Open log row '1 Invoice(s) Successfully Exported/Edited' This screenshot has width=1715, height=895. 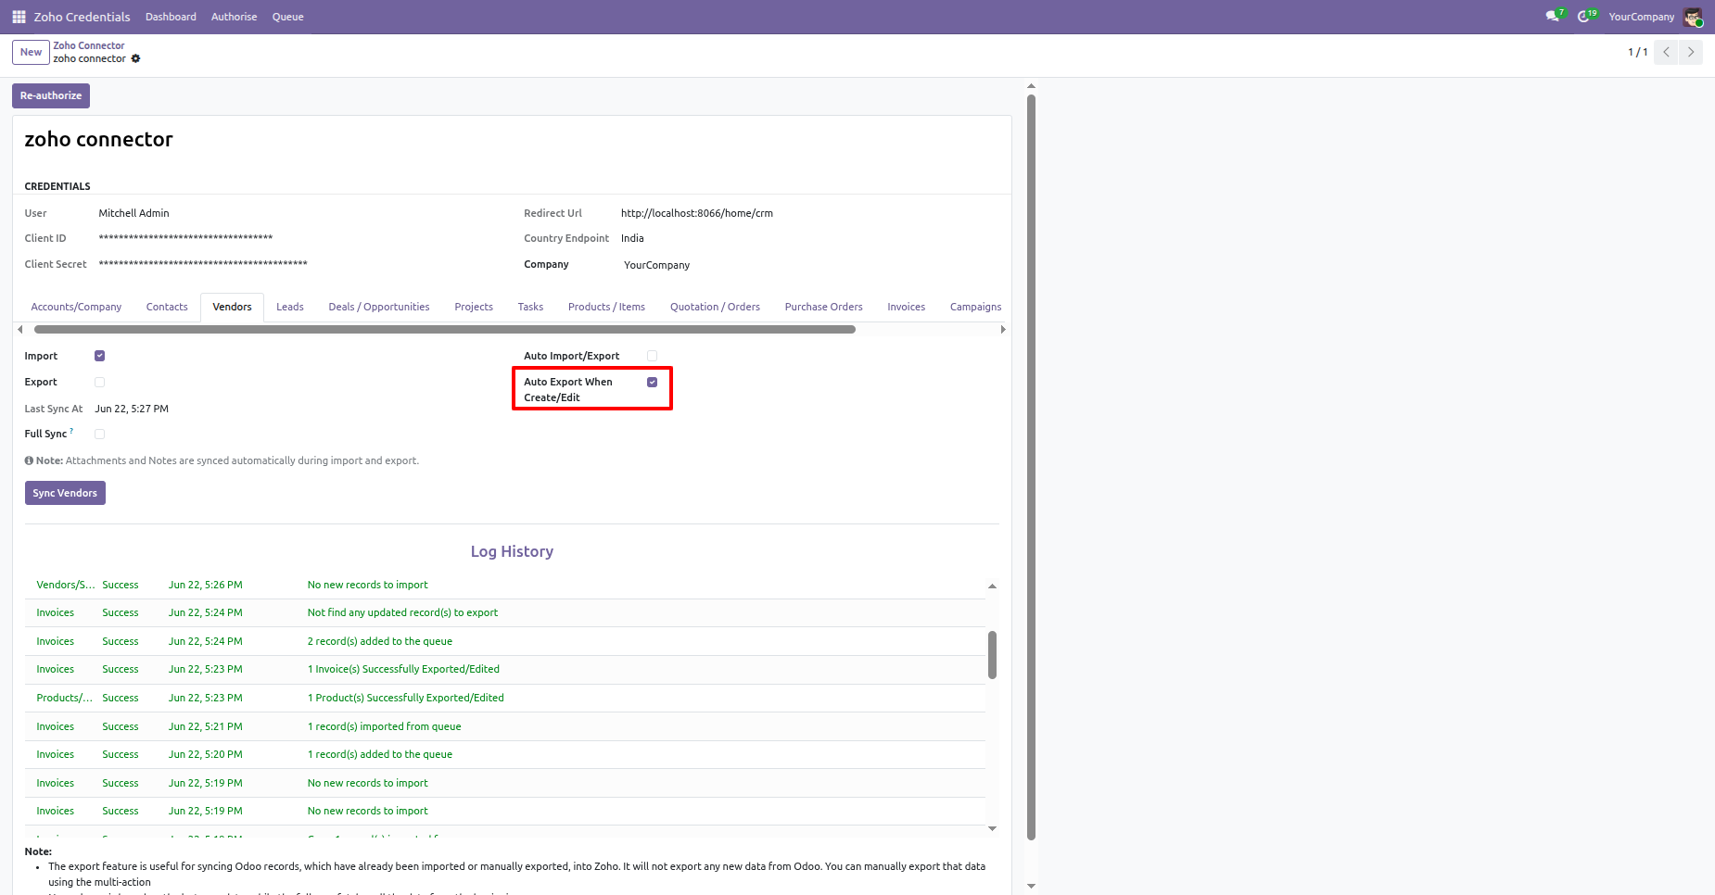pos(505,669)
